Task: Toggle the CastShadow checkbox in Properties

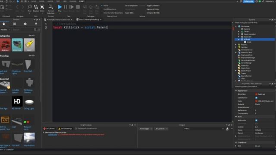Action: point(256,98)
